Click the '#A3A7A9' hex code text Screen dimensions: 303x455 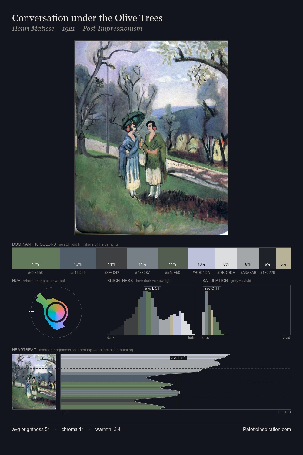tap(248, 272)
